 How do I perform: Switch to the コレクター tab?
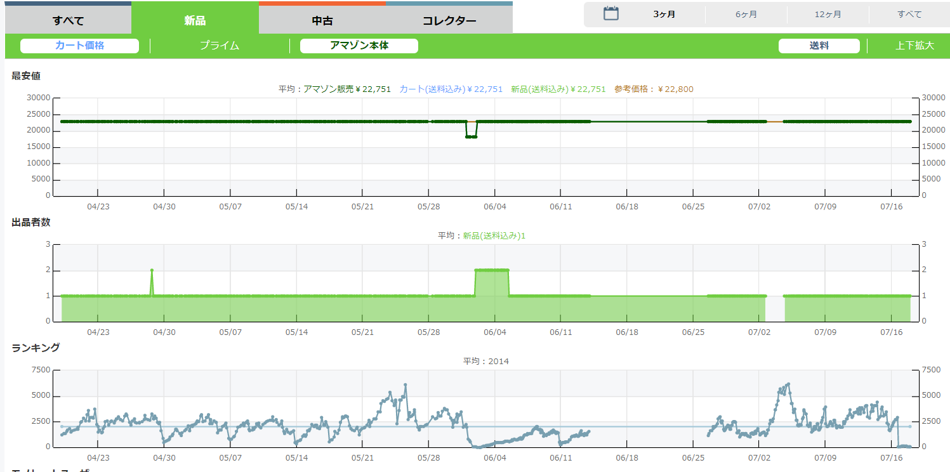449,20
